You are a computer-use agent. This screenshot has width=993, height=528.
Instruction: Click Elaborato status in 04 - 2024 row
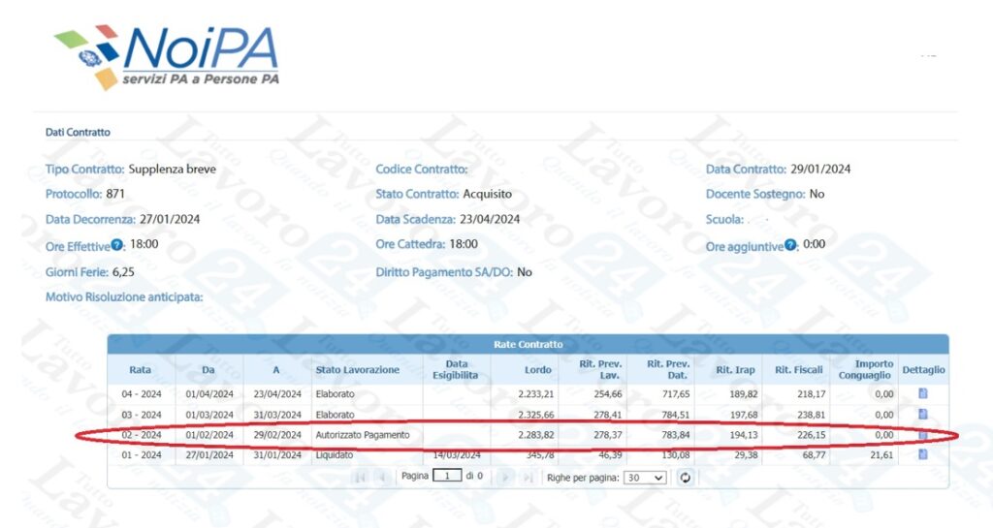335,394
